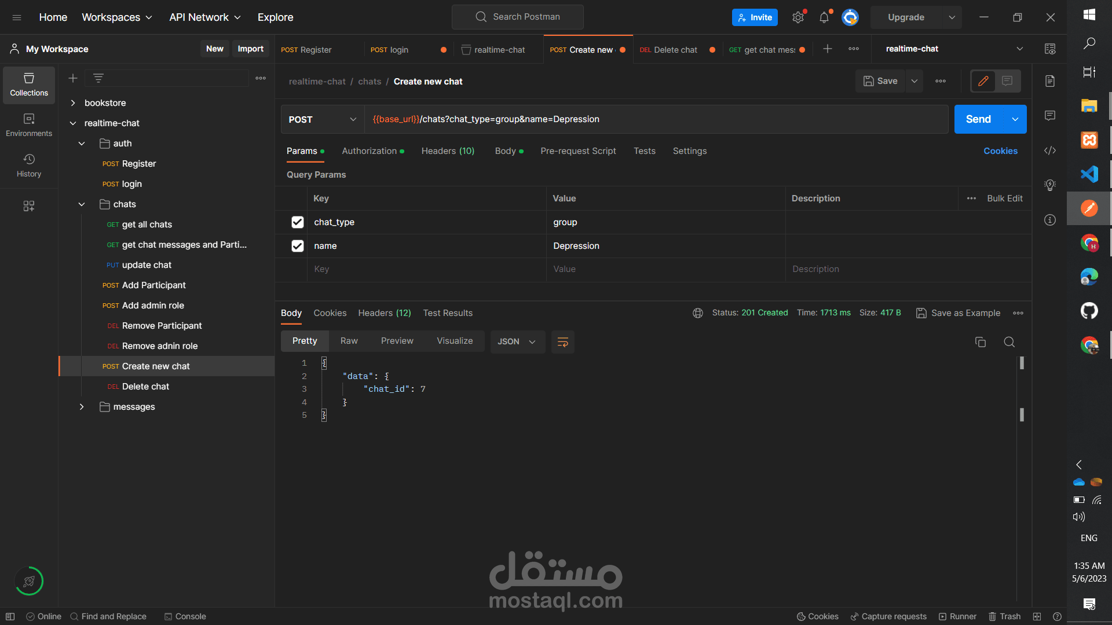The height and width of the screenshot is (625, 1112).
Task: Open the History sidebar panel
Action: pos(29,166)
